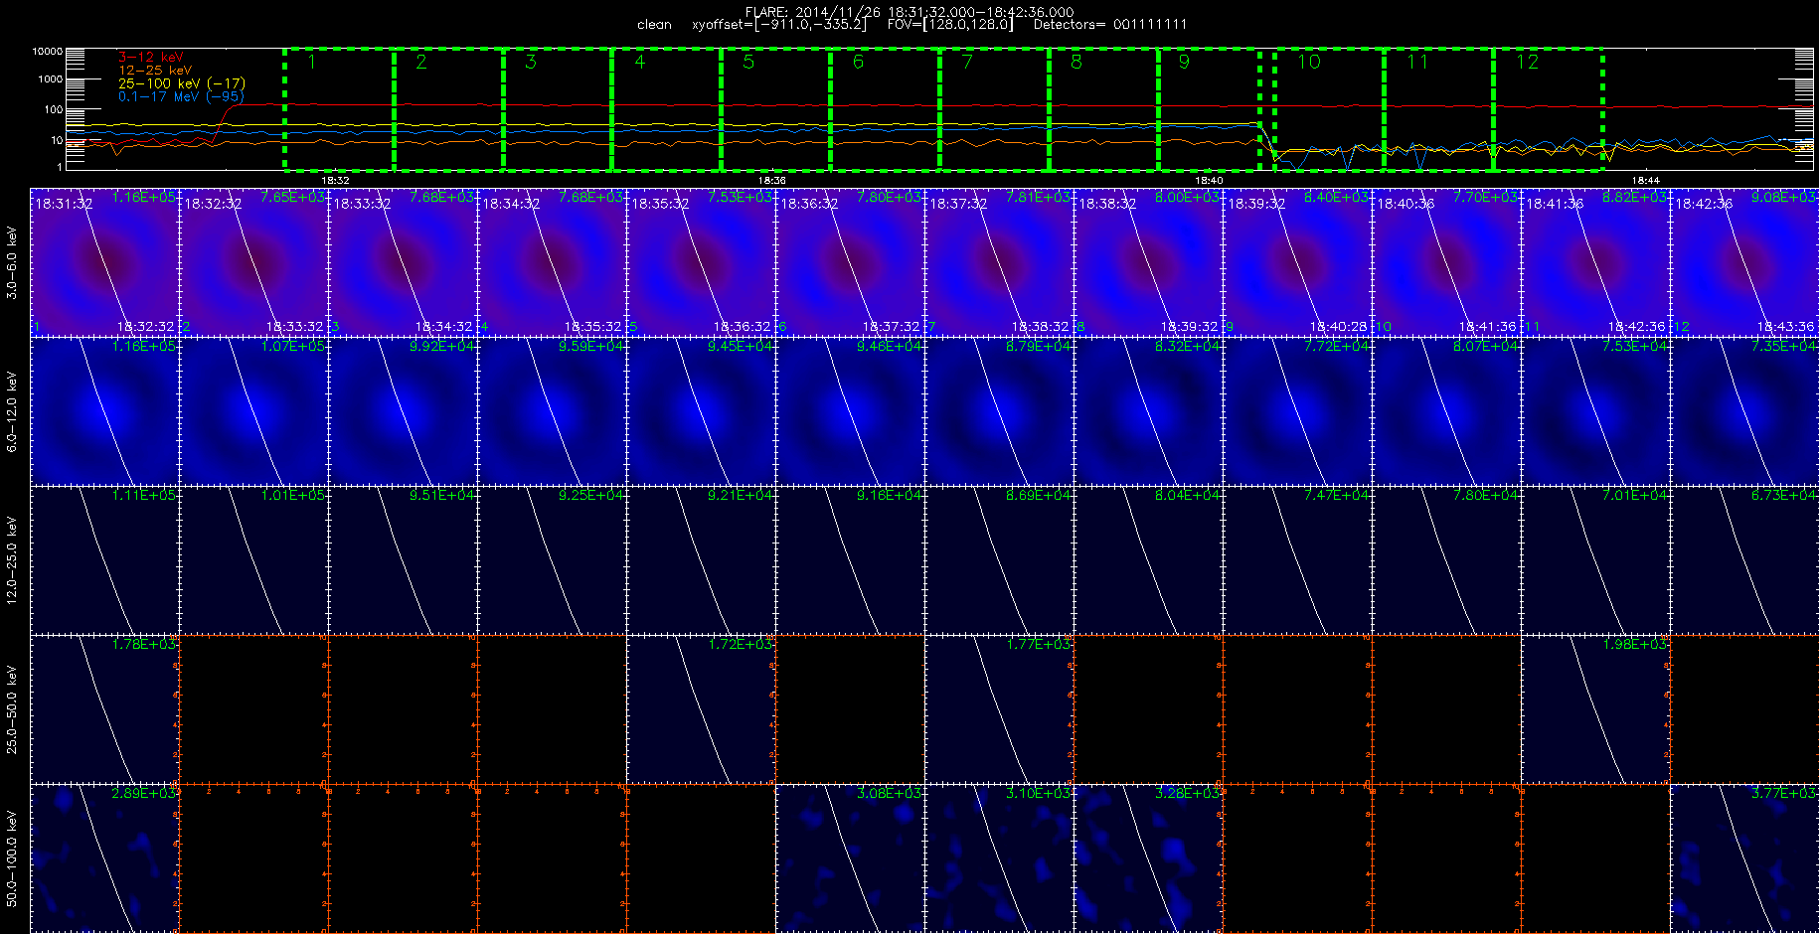Open the 3-6 keV image starting 18:34:32

(x=552, y=262)
